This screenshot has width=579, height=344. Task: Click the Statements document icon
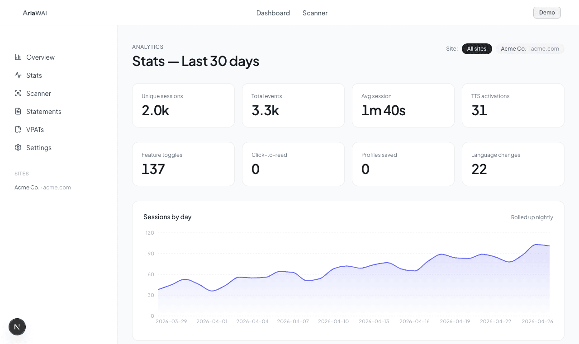point(18,111)
